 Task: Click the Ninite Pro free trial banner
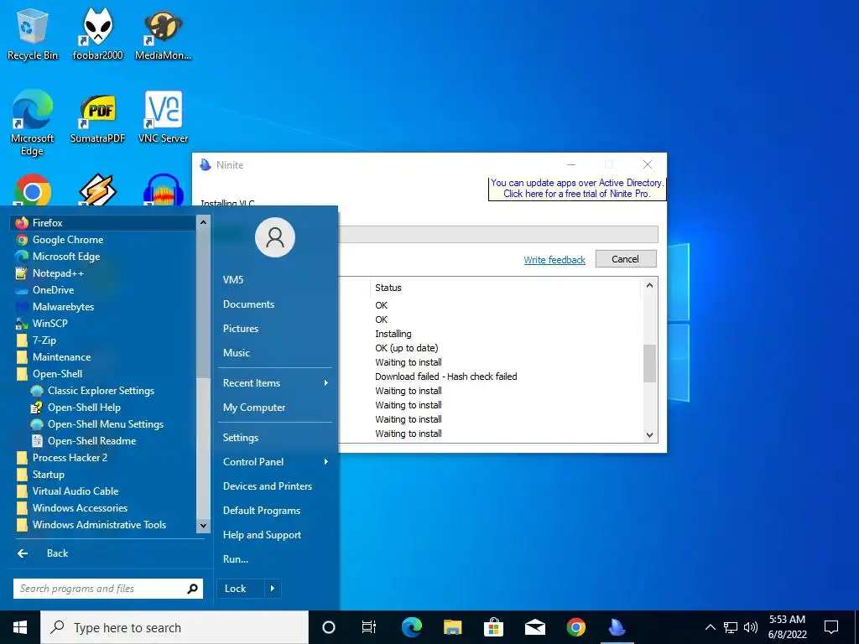coord(577,189)
